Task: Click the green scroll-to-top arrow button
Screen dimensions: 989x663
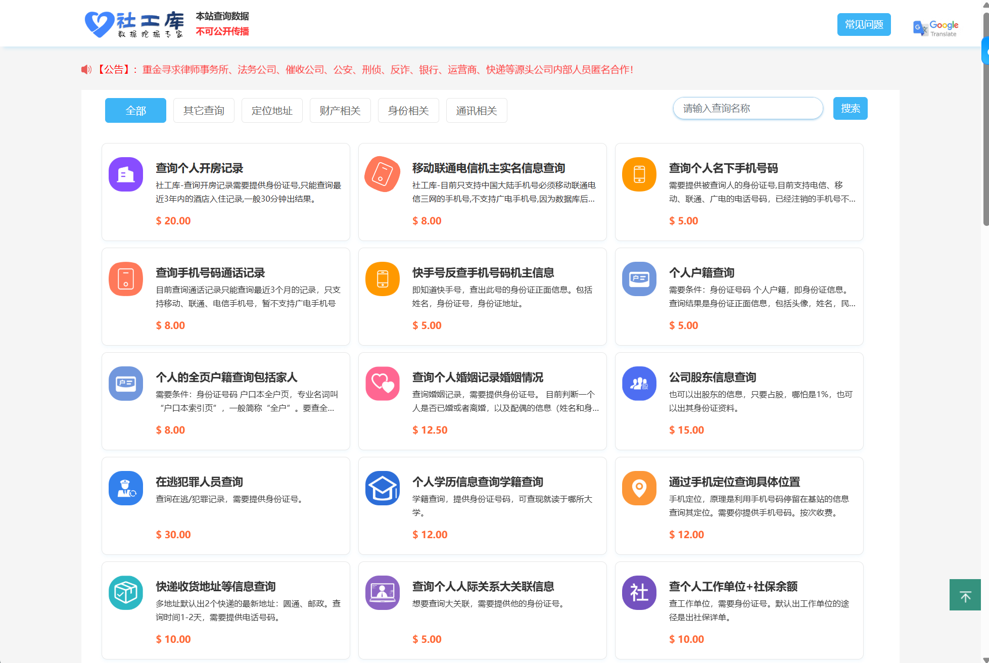Action: 965,595
